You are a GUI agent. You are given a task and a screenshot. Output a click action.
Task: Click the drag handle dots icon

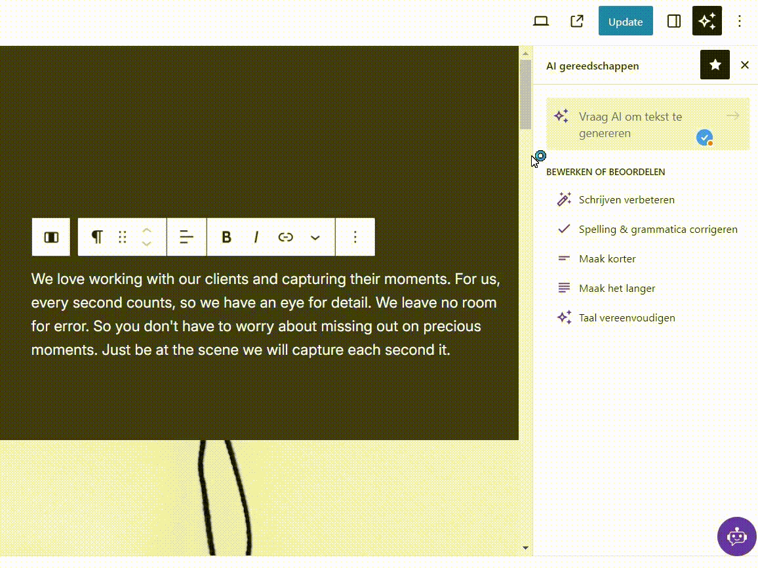pyautogui.click(x=123, y=237)
